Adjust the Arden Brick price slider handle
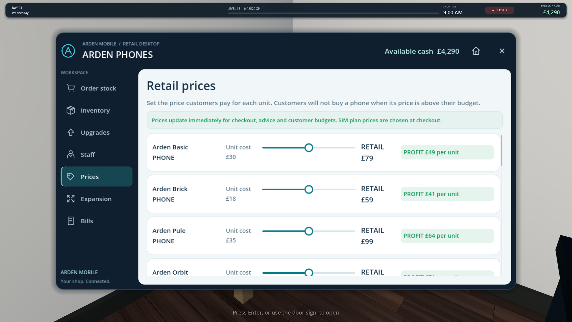Image resolution: width=572 pixels, height=322 pixels. coord(309,189)
